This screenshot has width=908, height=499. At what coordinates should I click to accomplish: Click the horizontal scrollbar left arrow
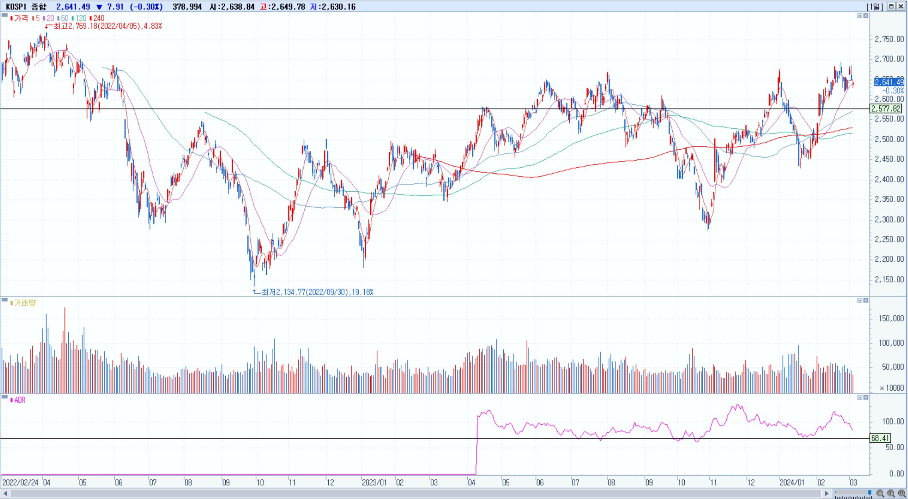pos(5,493)
